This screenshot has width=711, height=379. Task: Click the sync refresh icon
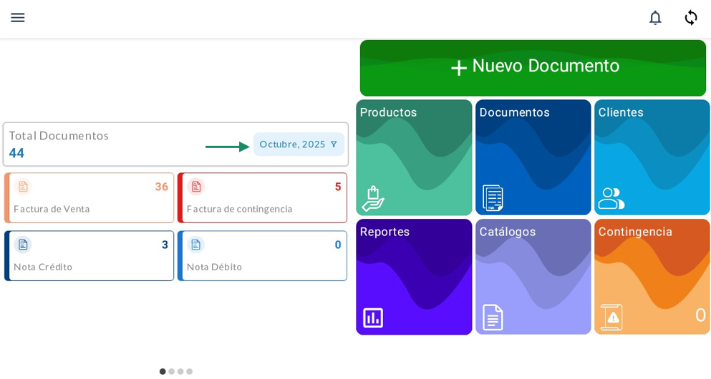tap(690, 18)
